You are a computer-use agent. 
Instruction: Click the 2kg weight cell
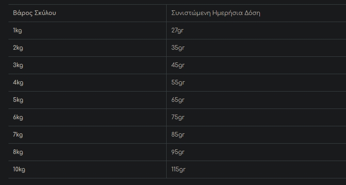(88, 48)
